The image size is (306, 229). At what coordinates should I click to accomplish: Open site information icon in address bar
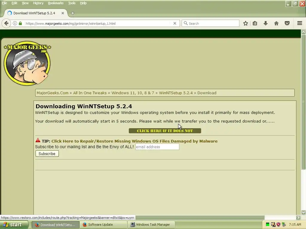[x=15, y=23]
